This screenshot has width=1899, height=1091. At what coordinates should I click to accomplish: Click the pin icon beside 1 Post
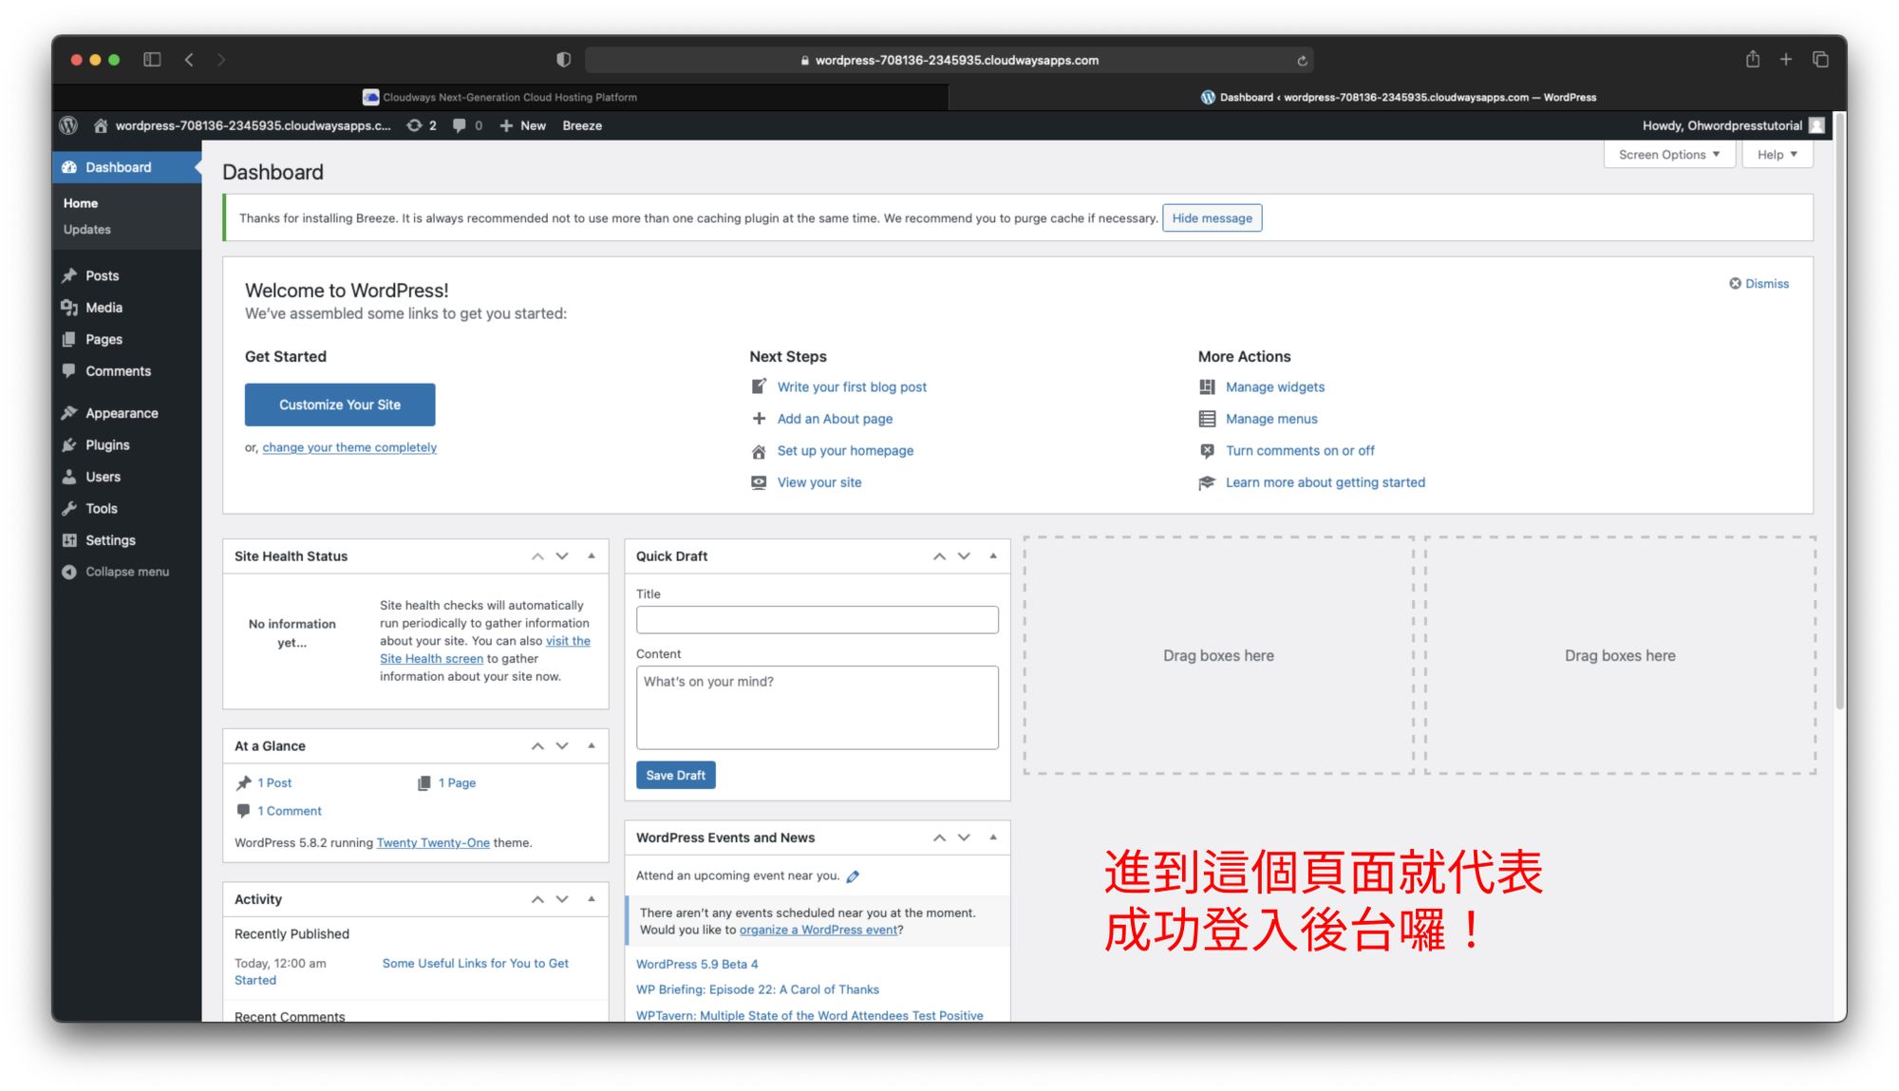[243, 783]
